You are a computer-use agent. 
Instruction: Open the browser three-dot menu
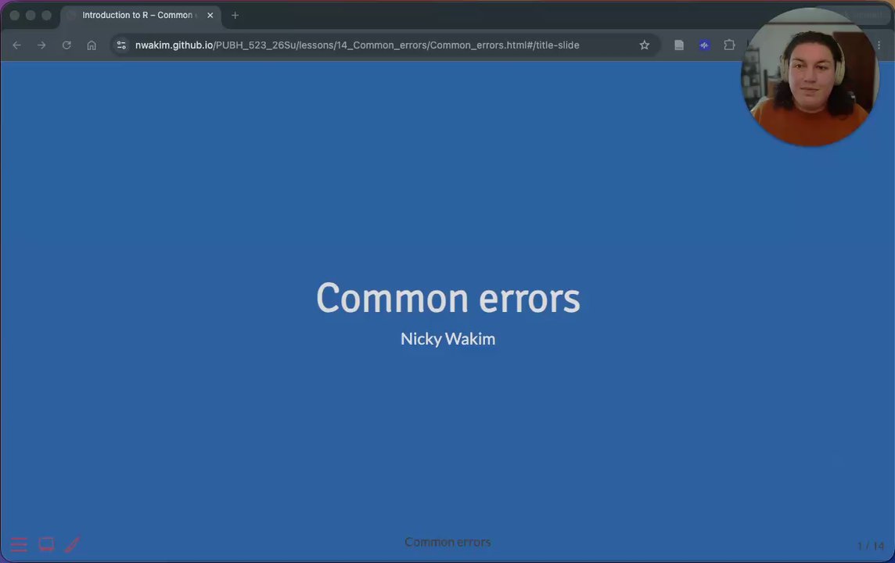[x=879, y=45]
